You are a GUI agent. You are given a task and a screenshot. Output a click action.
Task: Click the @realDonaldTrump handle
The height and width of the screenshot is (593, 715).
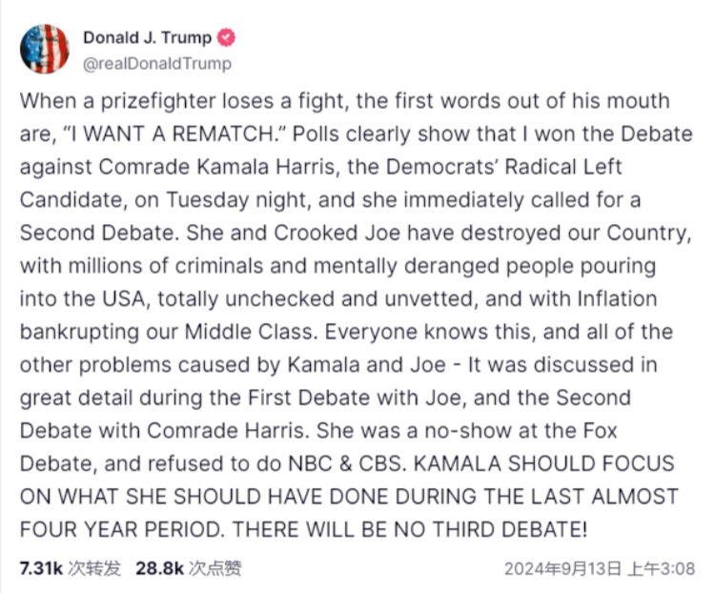point(156,63)
